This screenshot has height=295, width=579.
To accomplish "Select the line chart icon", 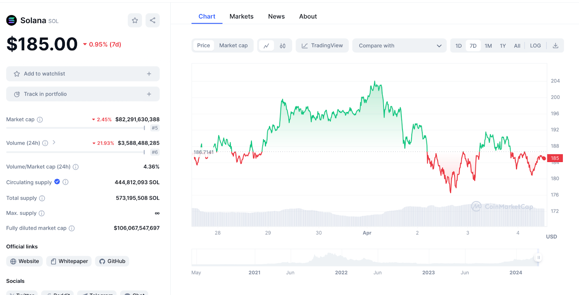I will [266, 46].
